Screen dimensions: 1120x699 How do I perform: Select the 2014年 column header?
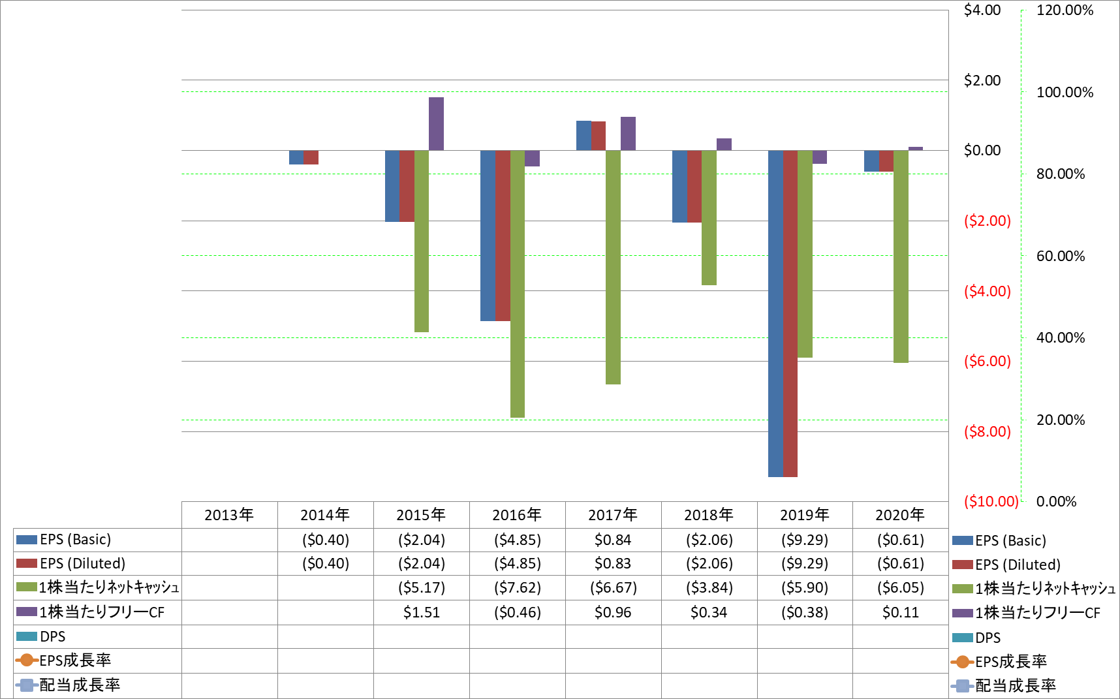(x=325, y=515)
